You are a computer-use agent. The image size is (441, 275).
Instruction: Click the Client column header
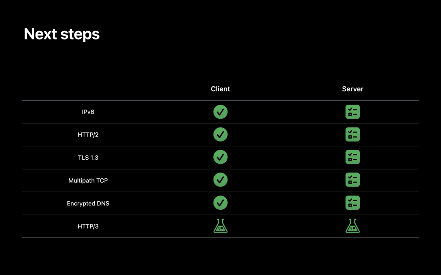point(220,89)
